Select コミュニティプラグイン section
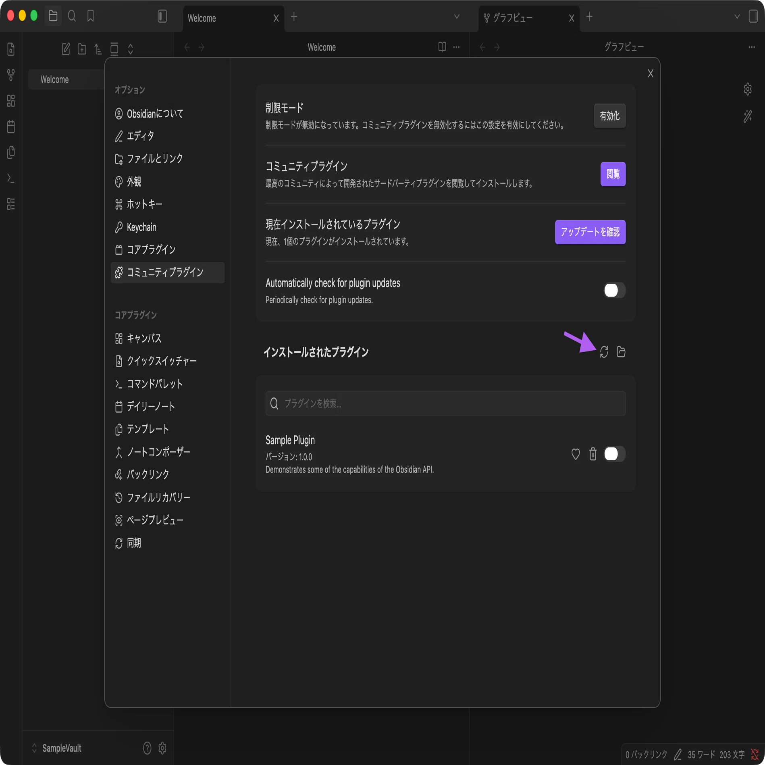This screenshot has height=765, width=765. coord(168,272)
